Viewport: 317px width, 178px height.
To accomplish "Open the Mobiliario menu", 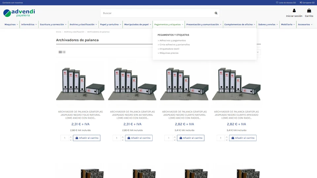I will [288, 24].
